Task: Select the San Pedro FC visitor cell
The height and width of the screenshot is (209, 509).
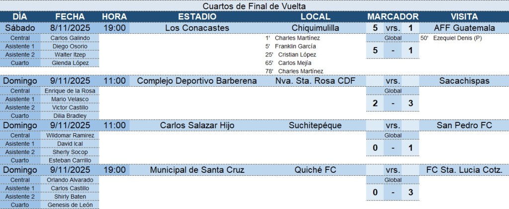Action: click(x=464, y=125)
